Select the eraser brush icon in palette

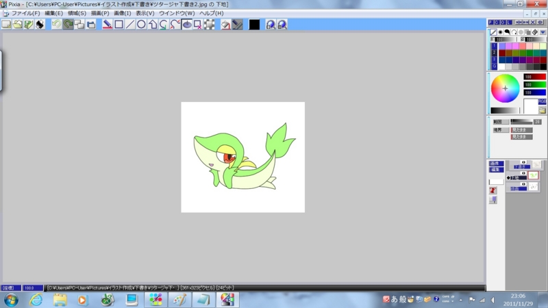click(x=535, y=32)
